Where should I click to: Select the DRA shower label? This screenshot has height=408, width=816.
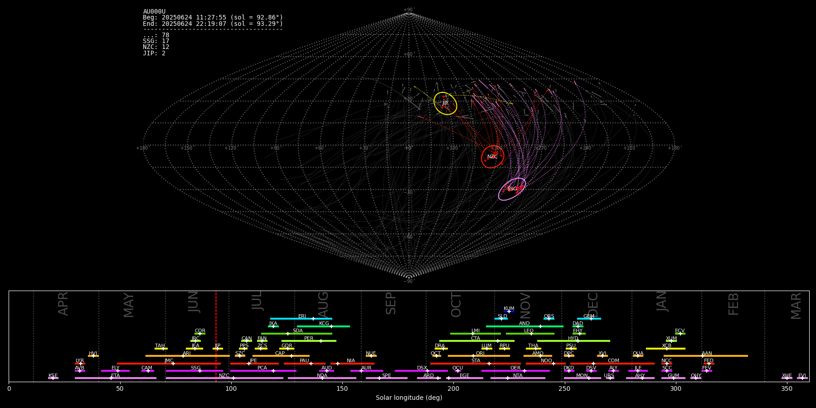(440, 346)
